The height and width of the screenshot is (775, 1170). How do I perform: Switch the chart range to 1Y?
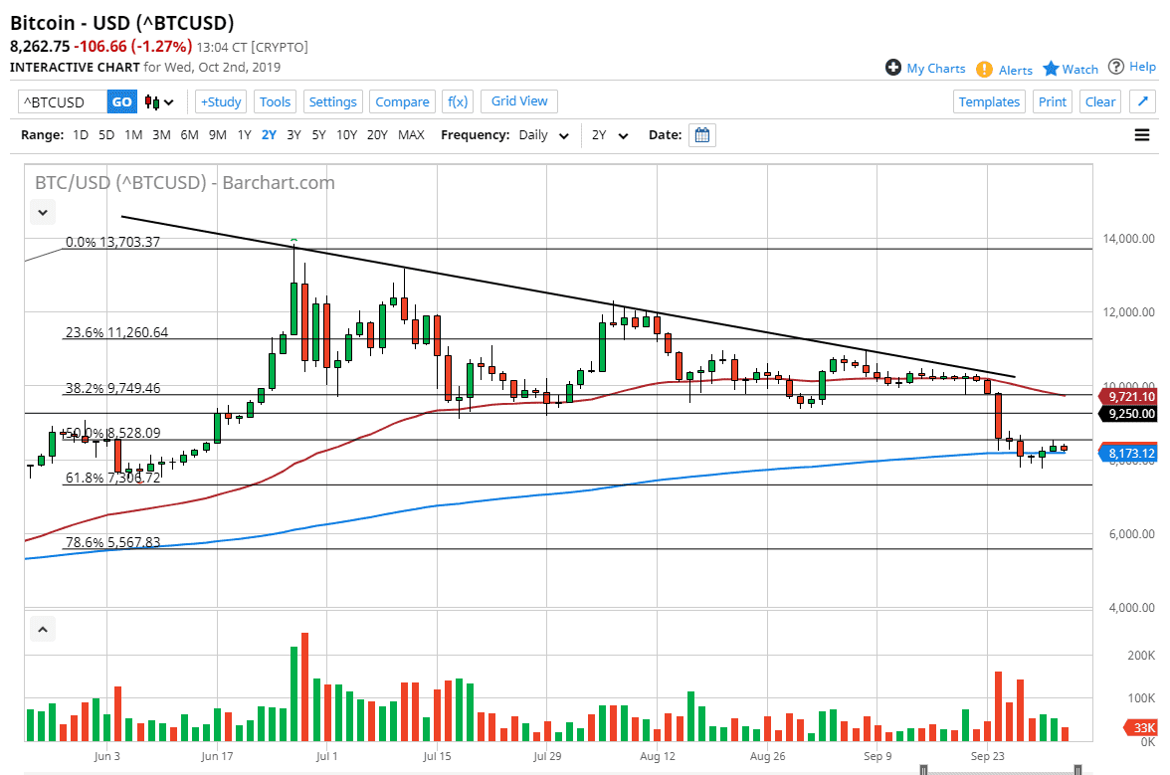pos(244,134)
